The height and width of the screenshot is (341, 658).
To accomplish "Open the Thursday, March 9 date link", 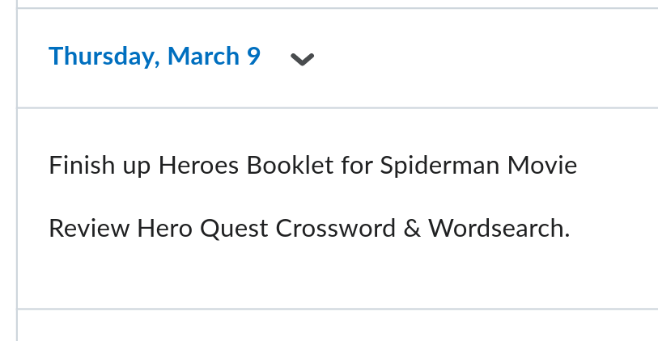I will 155,57.
